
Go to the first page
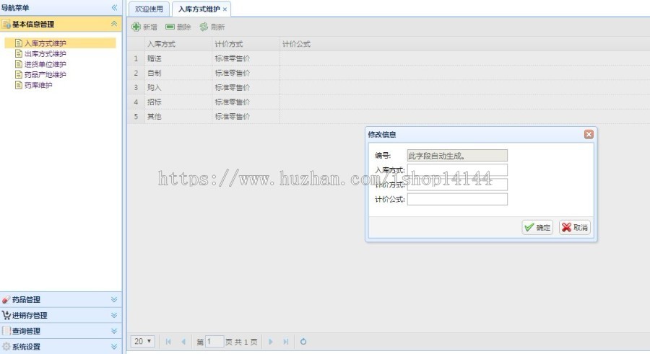pyautogui.click(x=168, y=342)
